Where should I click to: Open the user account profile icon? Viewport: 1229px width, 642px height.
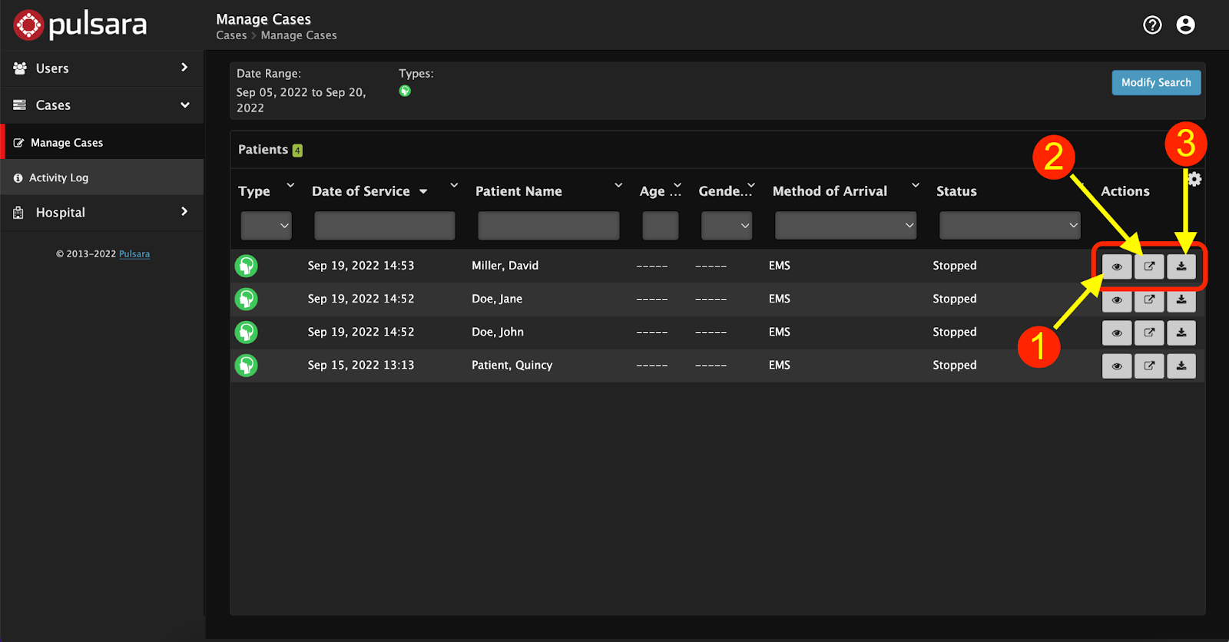click(1186, 25)
